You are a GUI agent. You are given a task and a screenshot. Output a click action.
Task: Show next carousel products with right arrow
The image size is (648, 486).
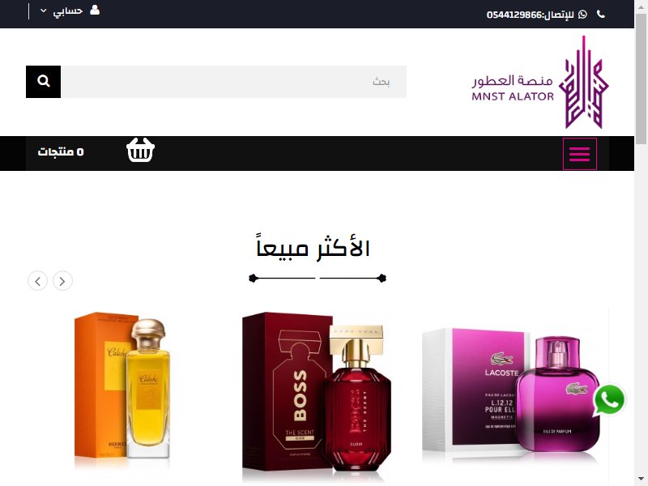(62, 281)
